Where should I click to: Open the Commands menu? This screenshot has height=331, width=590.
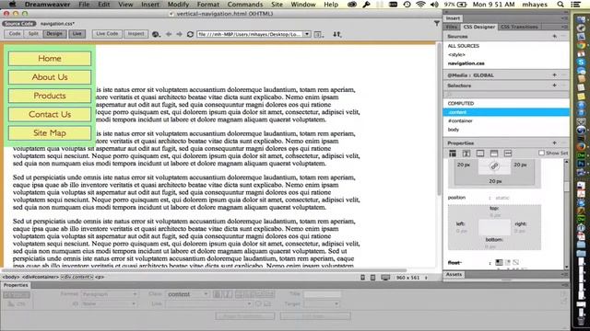click(245, 5)
